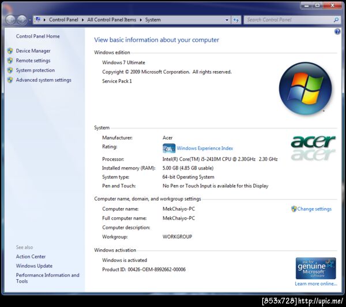Click the No Pen or Touch Input text

click(215, 186)
